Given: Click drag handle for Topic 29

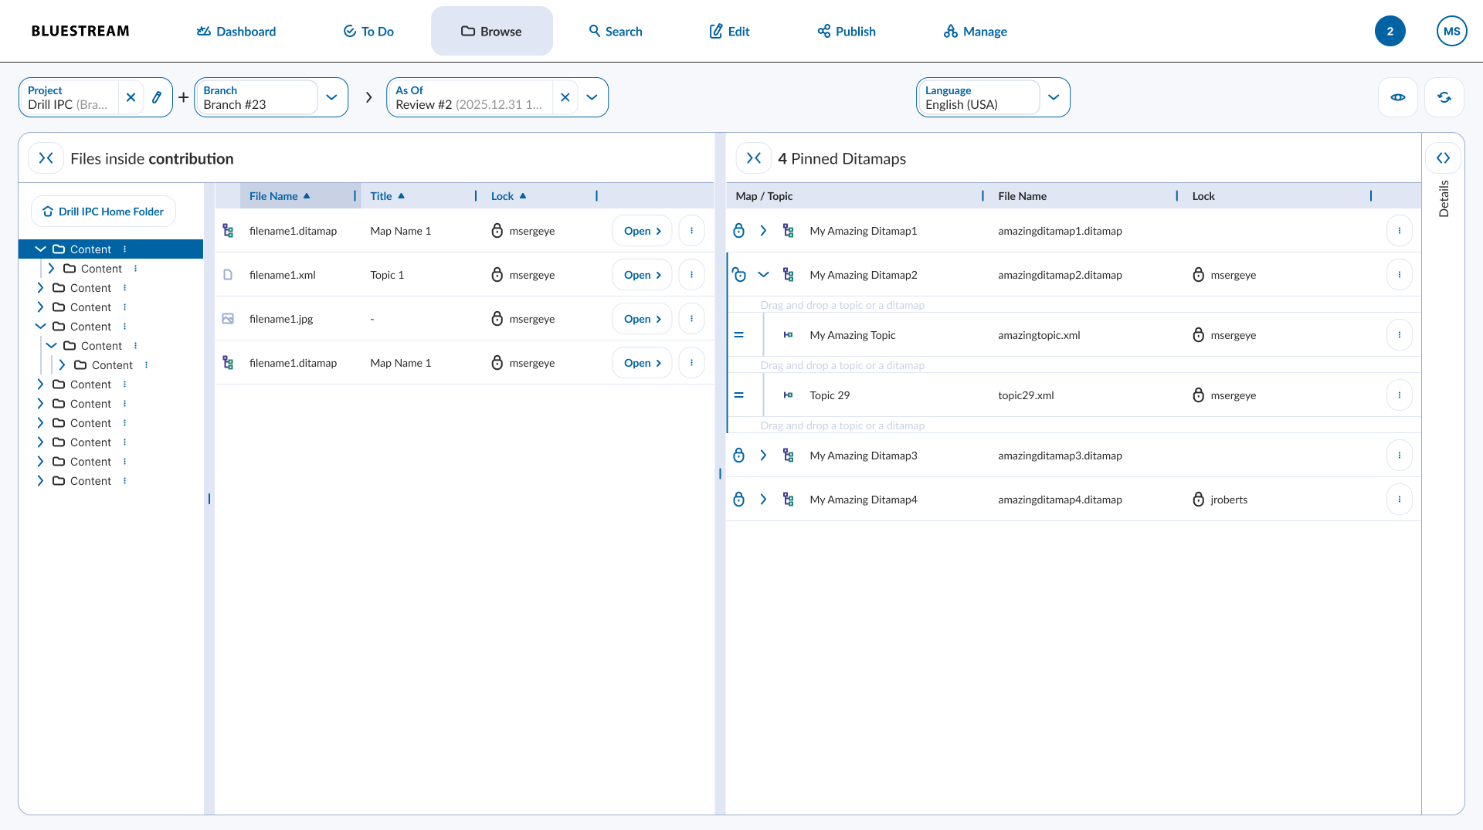Looking at the screenshot, I should tap(738, 395).
